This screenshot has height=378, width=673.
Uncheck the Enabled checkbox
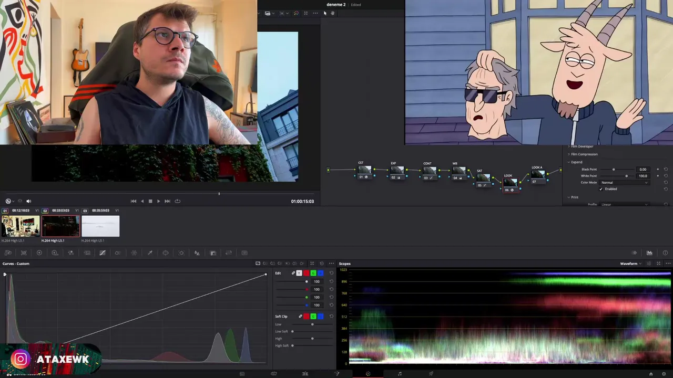click(601, 189)
